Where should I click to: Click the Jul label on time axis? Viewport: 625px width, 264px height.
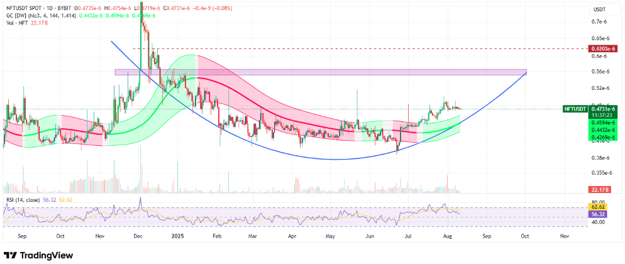[409, 236]
